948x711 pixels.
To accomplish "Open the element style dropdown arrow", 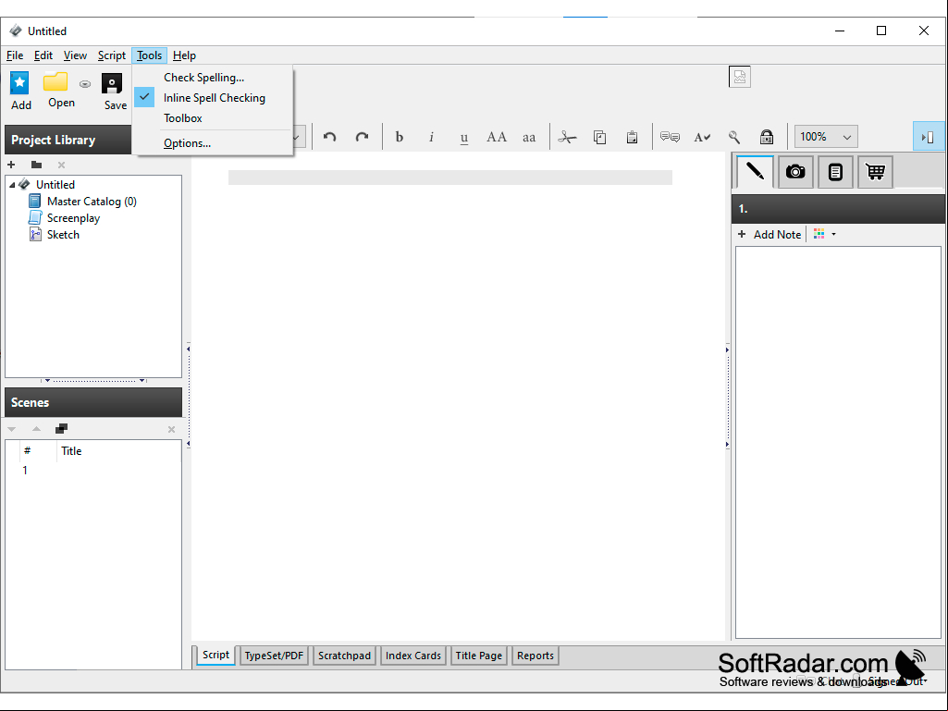I will [296, 137].
